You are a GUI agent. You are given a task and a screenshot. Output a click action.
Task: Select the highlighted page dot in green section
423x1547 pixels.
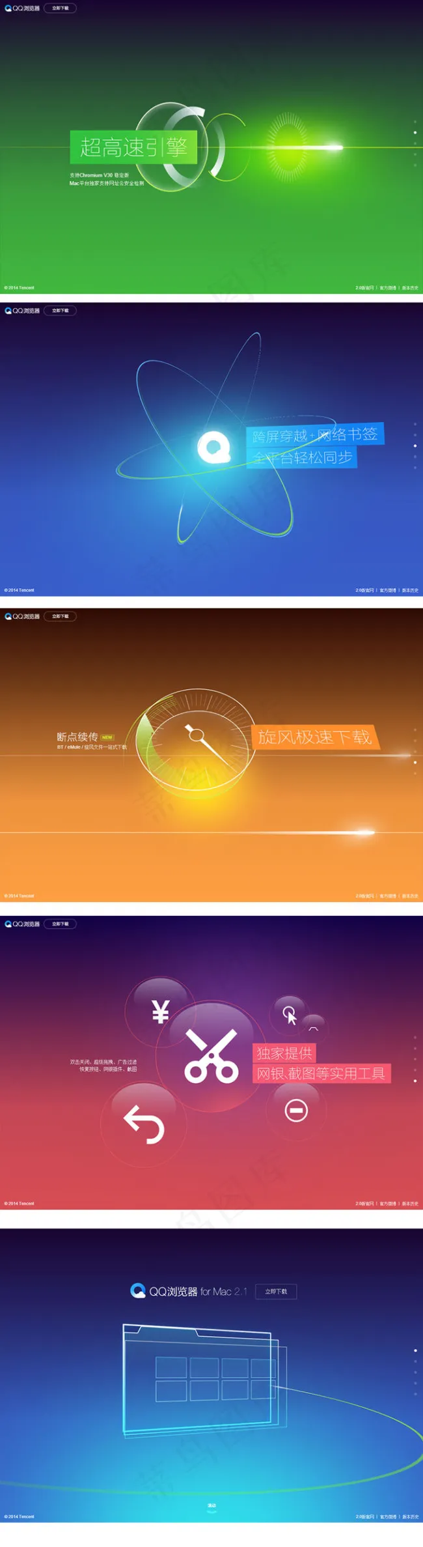point(415,133)
